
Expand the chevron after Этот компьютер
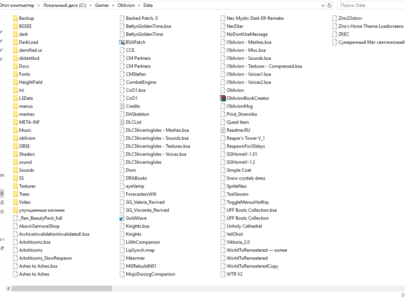pyautogui.click(x=38, y=5)
